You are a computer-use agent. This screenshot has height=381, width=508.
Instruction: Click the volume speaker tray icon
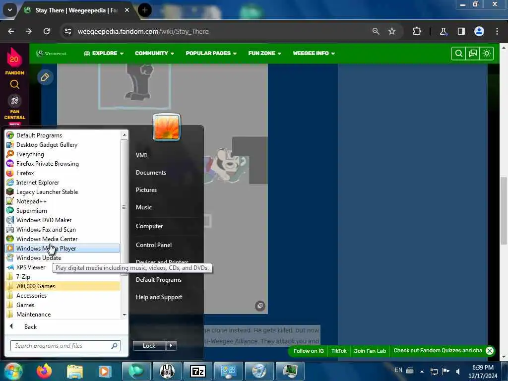tap(458, 371)
